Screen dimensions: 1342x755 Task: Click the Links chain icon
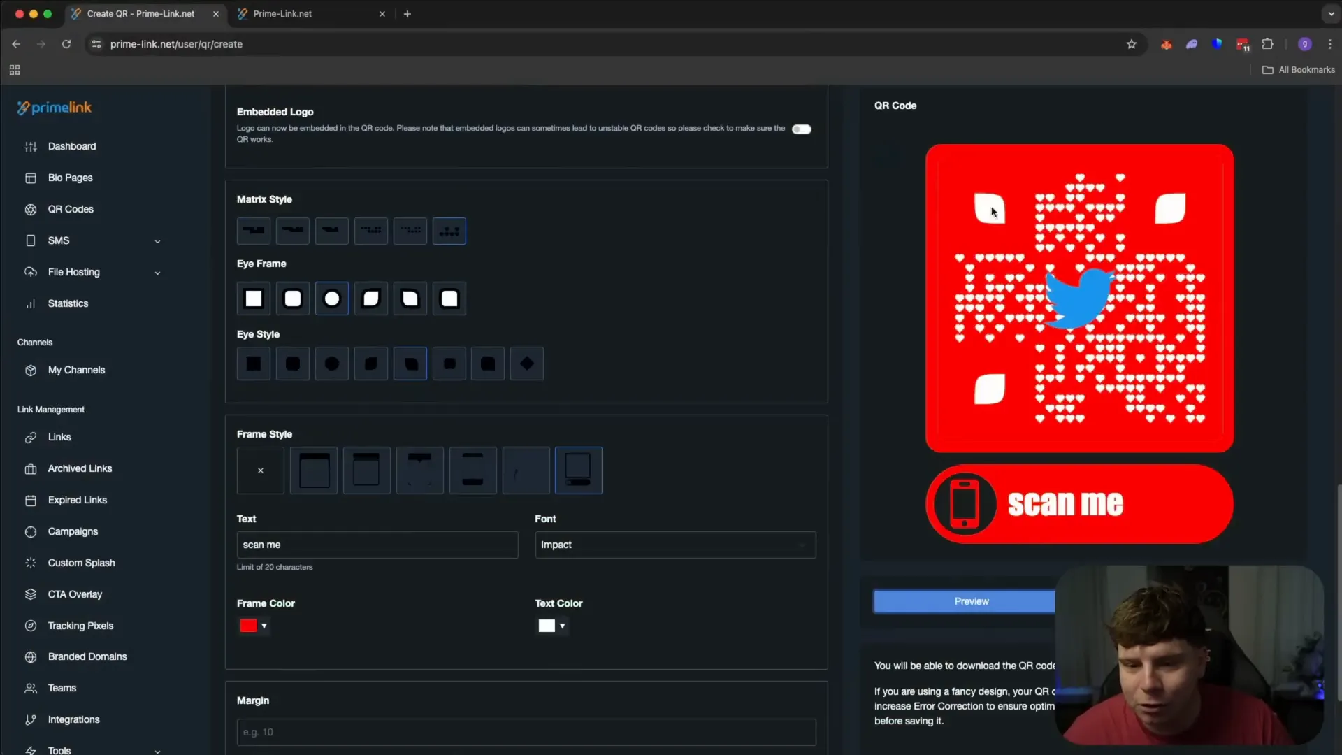(31, 437)
